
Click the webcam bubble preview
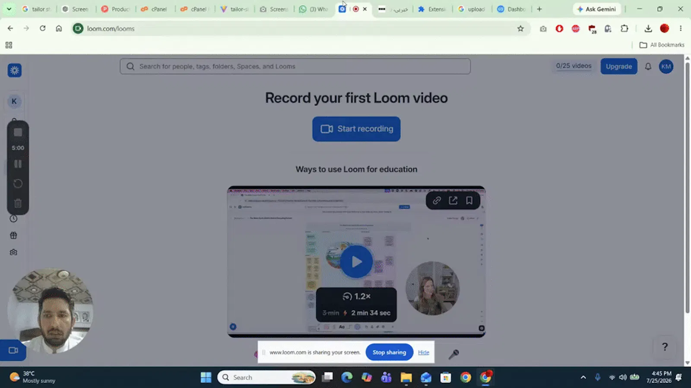51,311
